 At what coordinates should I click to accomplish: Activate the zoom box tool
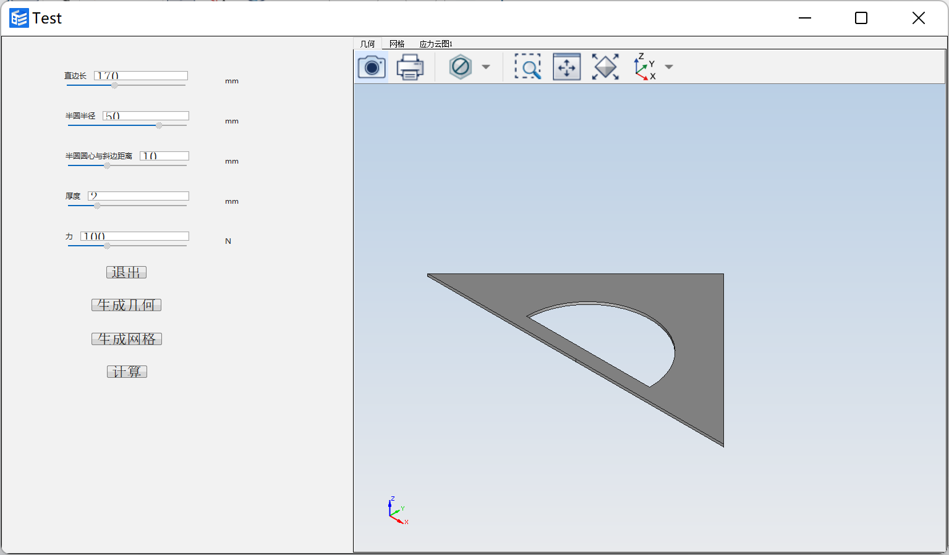(x=527, y=67)
